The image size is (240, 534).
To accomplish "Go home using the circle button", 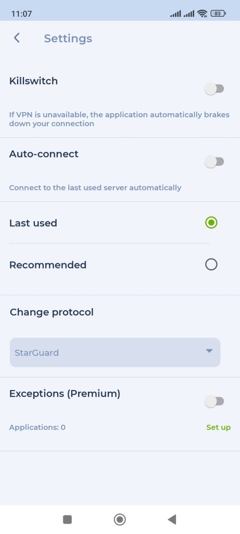I will click(x=120, y=519).
